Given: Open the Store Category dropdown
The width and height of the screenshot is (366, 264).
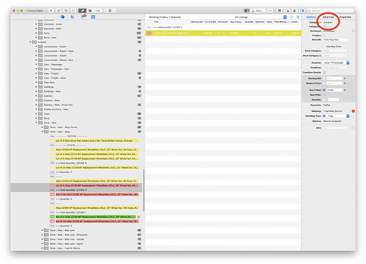Looking at the screenshot, I should click(x=336, y=51).
